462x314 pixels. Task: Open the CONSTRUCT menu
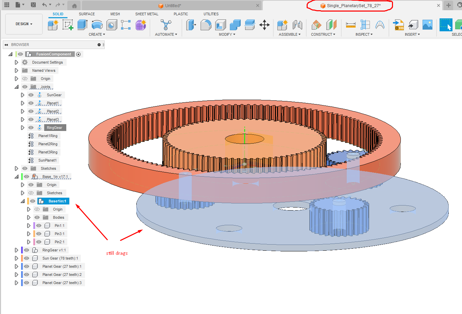(x=323, y=34)
